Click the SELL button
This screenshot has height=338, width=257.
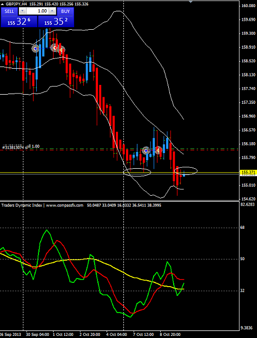click(x=9, y=11)
